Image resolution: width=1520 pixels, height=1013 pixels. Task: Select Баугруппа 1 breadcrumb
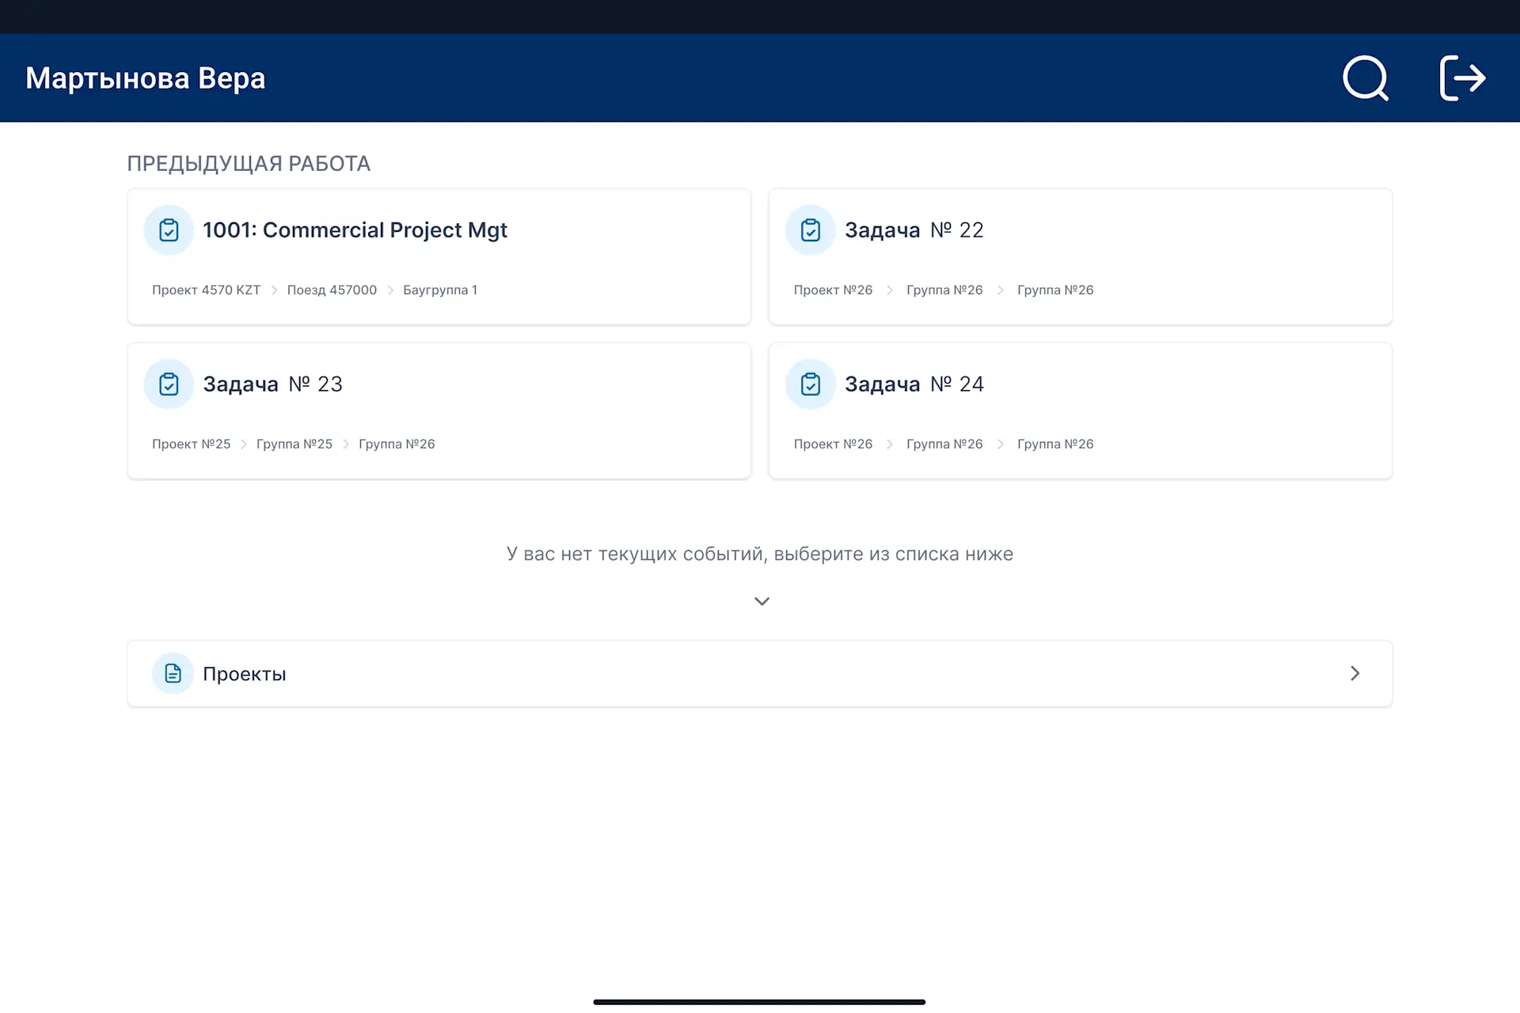439,290
